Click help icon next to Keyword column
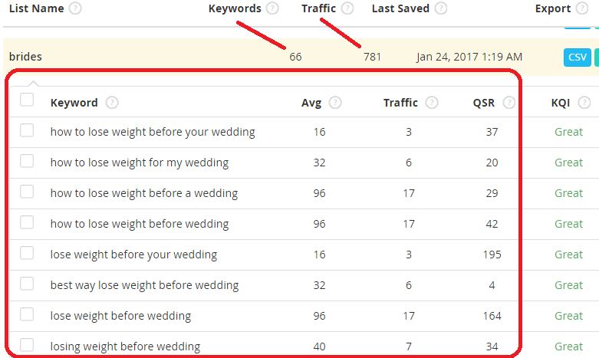 pos(112,102)
